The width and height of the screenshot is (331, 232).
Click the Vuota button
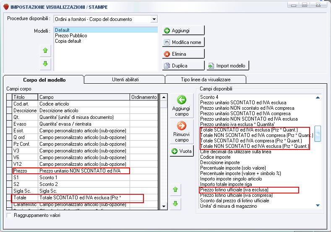(x=182, y=151)
